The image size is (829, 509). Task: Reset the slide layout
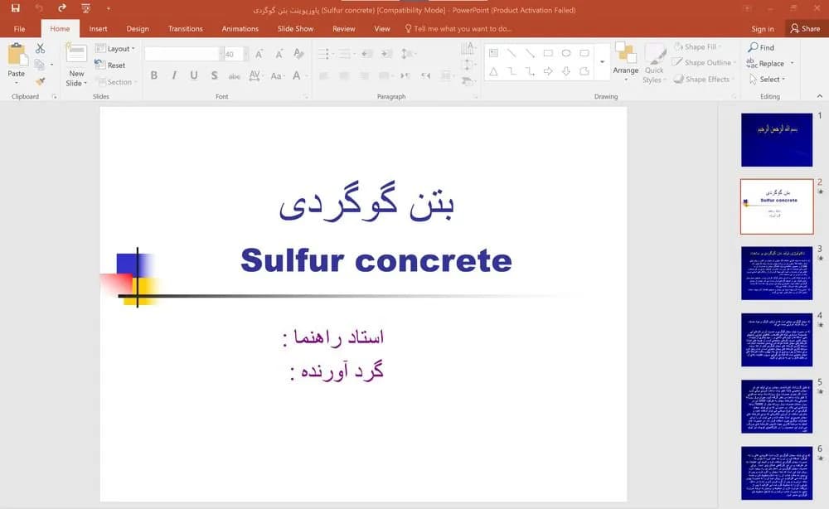[110, 65]
